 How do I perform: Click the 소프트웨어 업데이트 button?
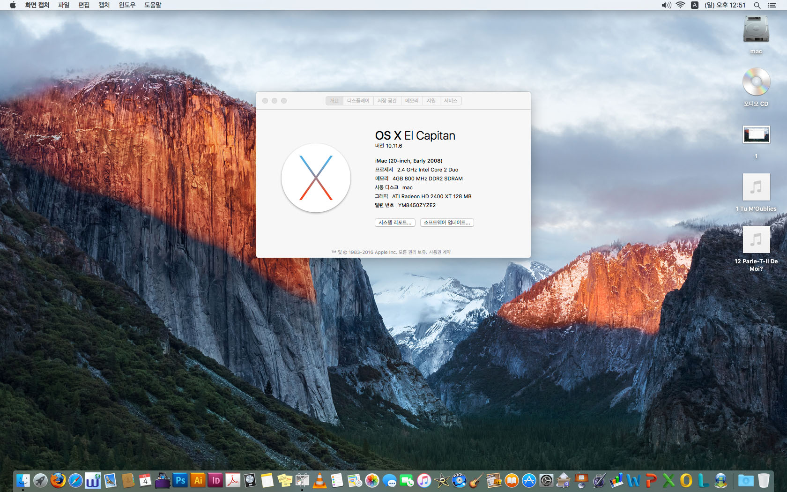tap(447, 223)
